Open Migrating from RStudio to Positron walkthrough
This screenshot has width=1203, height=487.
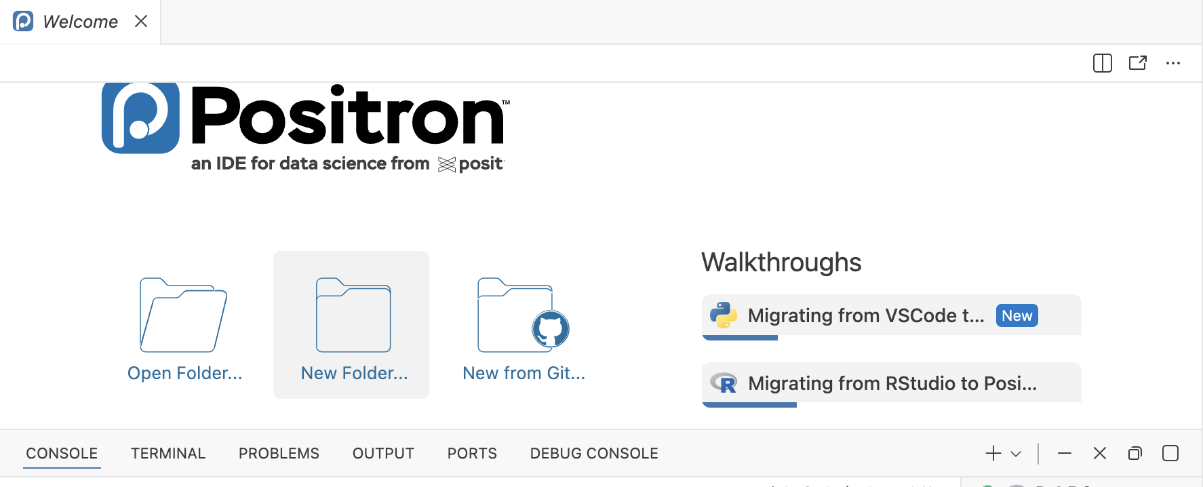(892, 383)
